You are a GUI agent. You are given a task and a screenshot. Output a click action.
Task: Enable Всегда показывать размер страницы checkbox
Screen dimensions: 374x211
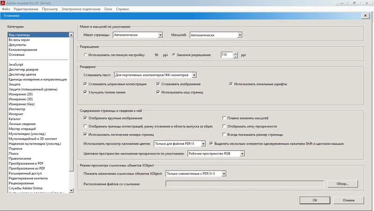(x=224, y=134)
